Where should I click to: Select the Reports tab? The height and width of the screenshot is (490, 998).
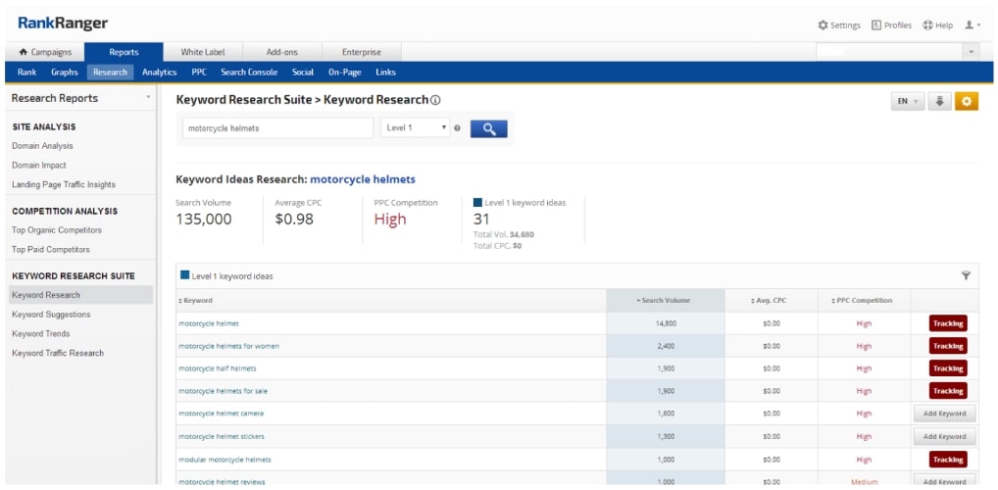coord(124,52)
